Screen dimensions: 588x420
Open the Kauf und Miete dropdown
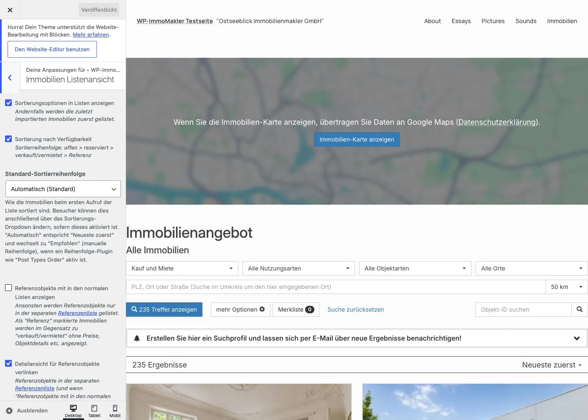[182, 268]
